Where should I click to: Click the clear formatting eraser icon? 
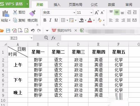100,20
